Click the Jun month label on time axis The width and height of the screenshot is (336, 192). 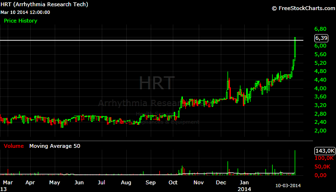click(79, 182)
